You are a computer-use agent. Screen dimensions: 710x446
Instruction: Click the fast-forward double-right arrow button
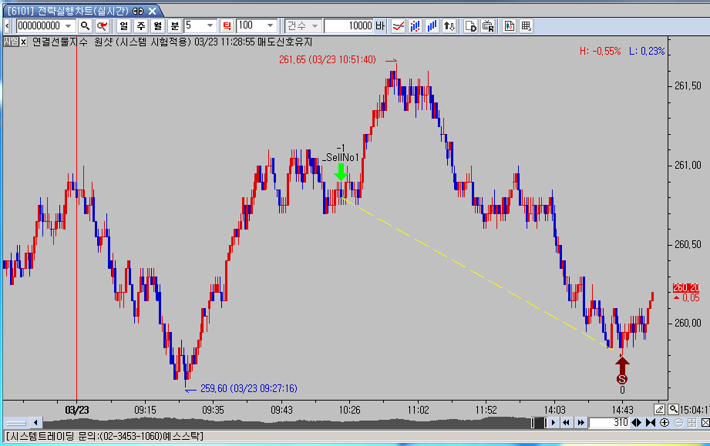(580, 423)
